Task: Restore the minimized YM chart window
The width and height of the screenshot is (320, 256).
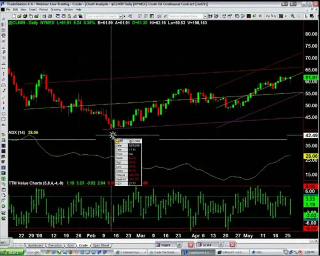Action: (179, 244)
